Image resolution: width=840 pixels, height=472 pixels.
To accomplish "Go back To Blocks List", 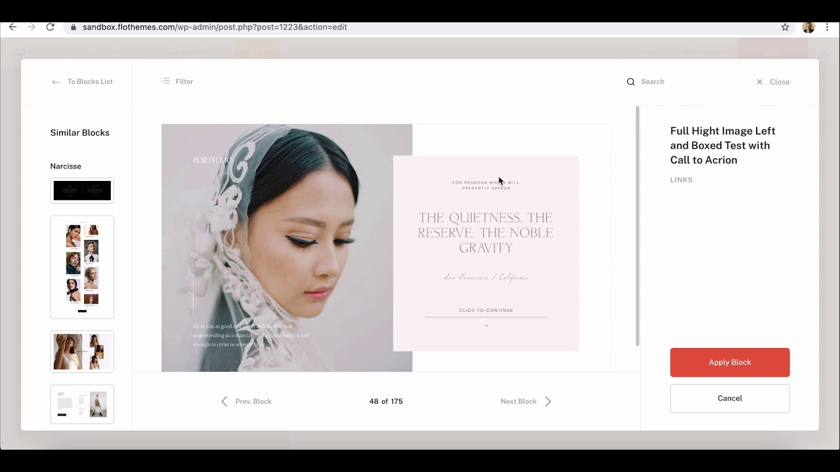I will pyautogui.click(x=90, y=82).
